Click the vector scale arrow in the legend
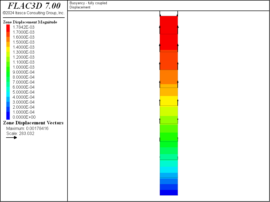270x202 pixels. (x=12, y=137)
